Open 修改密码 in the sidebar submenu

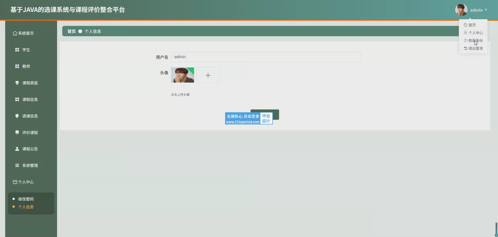(26, 199)
